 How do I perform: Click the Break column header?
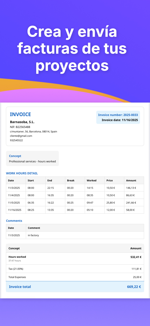(71, 181)
